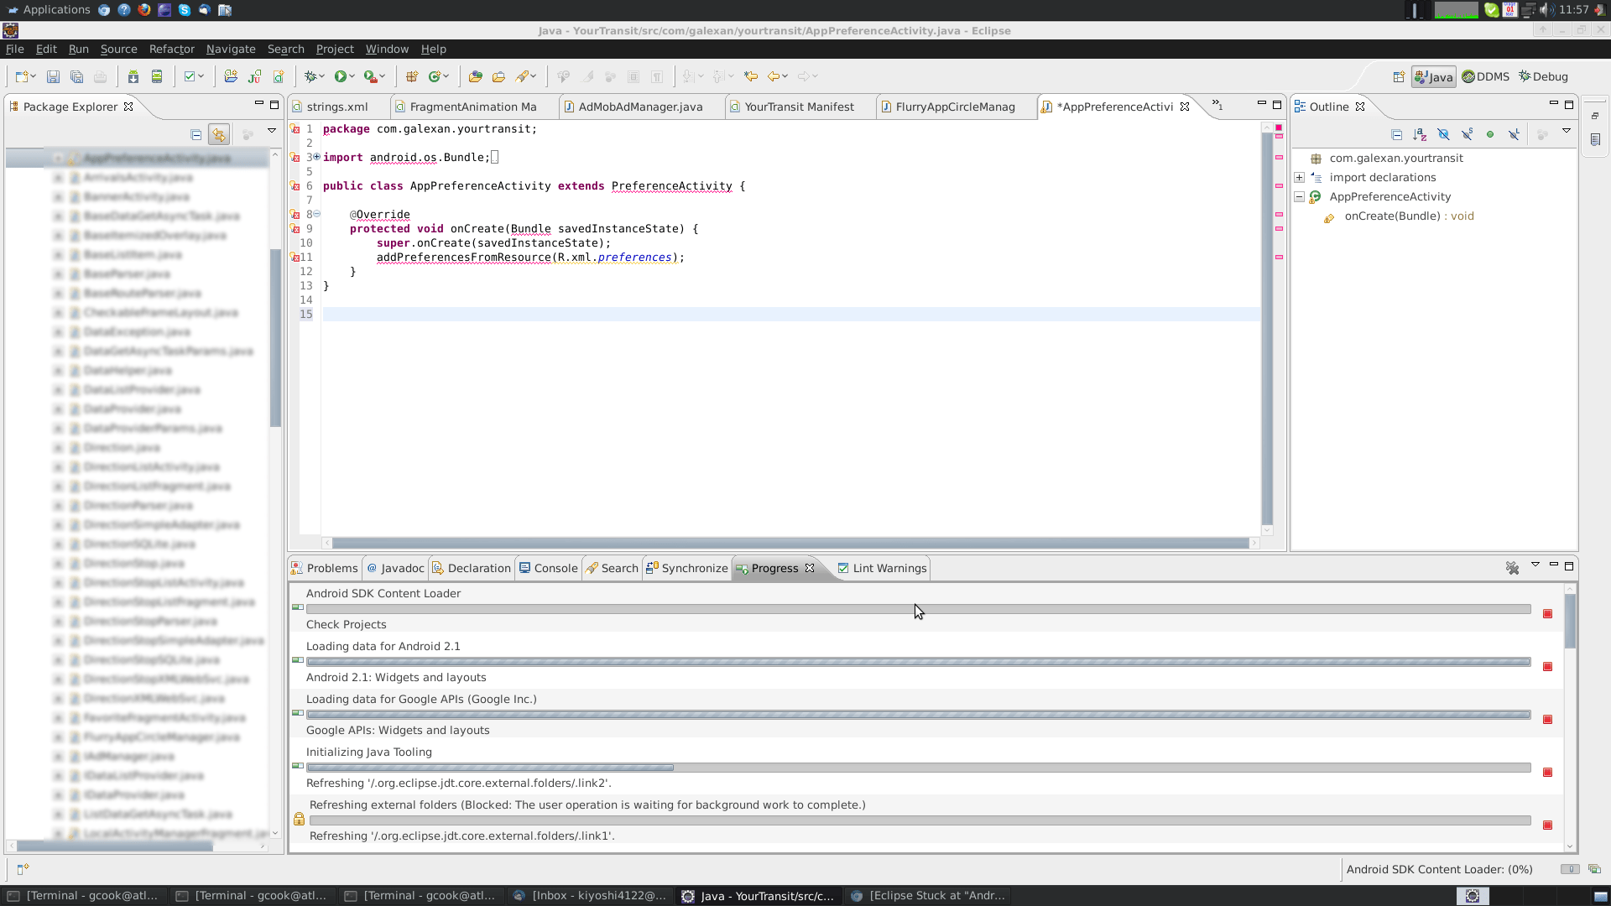Image resolution: width=1611 pixels, height=906 pixels.
Task: Toggle Hide Local Types in Outline
Action: pos(1514,135)
